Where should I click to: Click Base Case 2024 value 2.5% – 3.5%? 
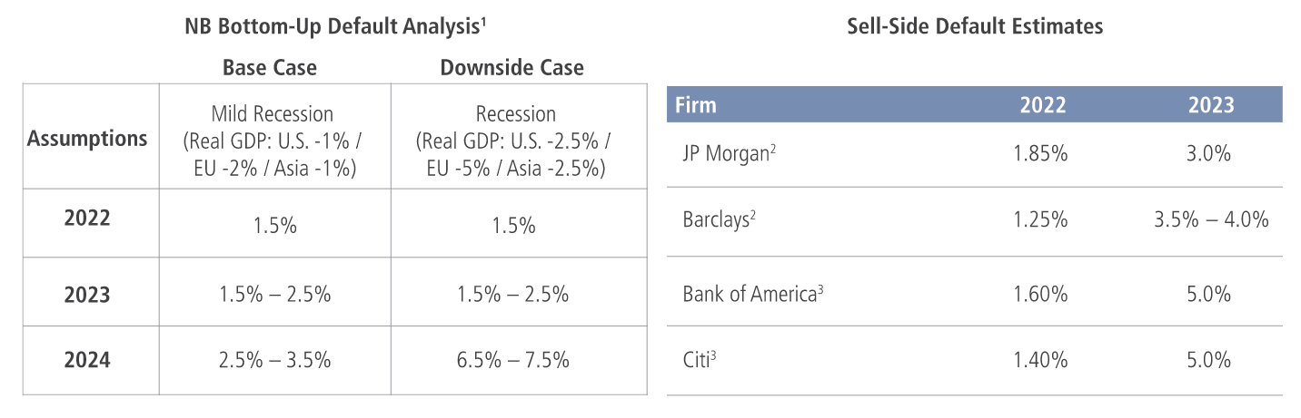coord(274,360)
